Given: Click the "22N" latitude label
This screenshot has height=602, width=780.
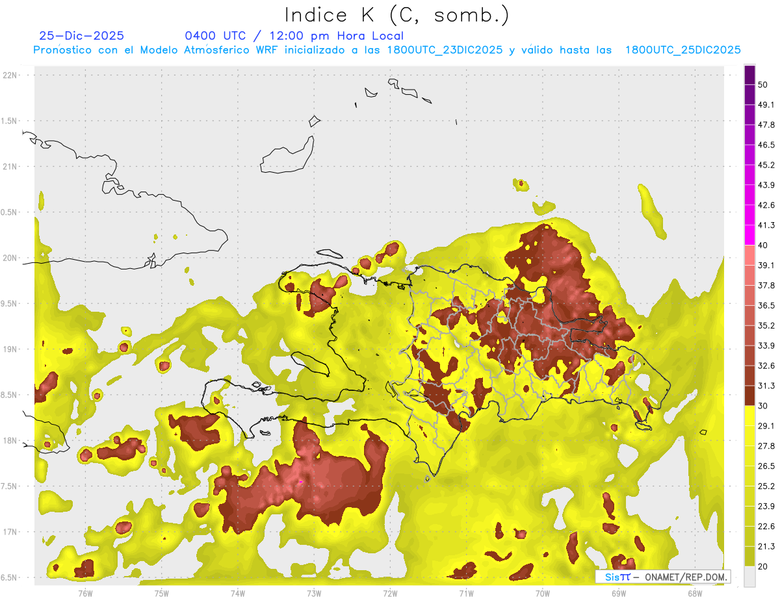Looking at the screenshot, I should click(10, 75).
